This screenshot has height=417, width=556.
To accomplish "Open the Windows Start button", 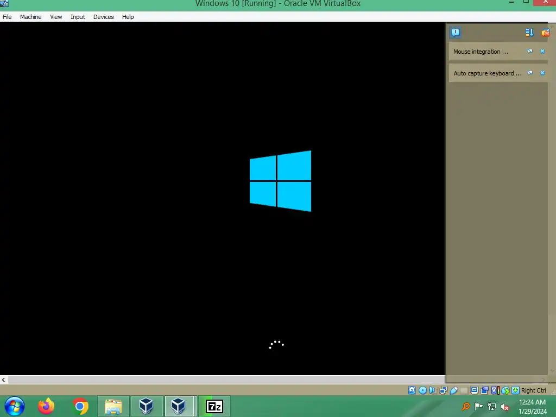I will click(x=15, y=406).
